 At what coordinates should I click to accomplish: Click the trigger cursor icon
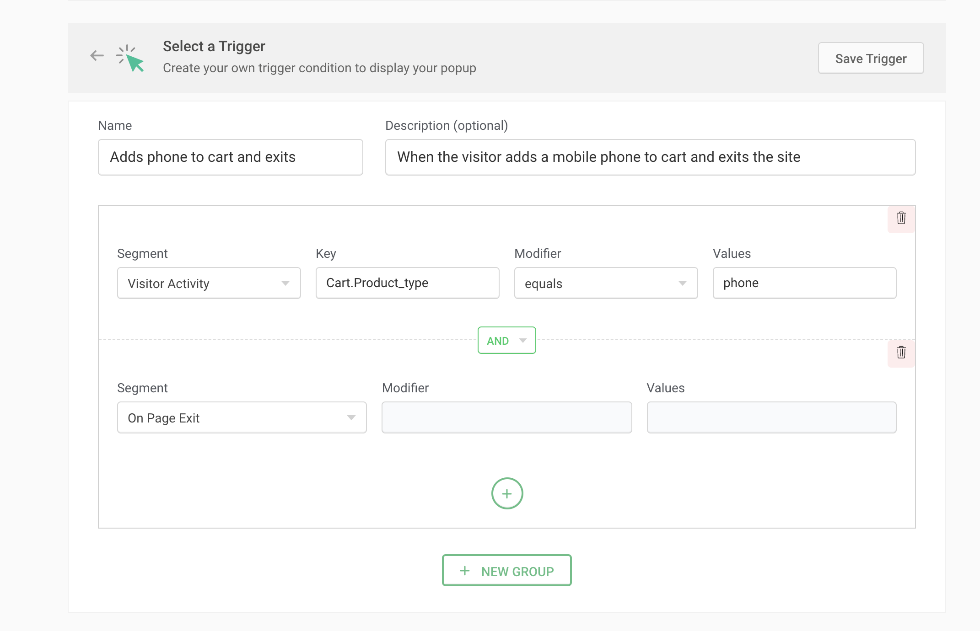point(130,59)
